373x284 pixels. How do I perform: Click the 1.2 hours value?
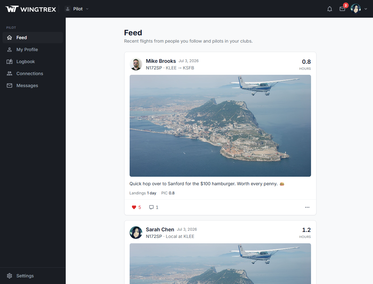click(306, 230)
